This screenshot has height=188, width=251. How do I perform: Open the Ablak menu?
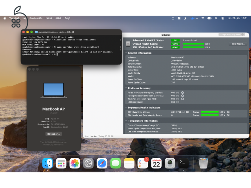click(x=58, y=18)
